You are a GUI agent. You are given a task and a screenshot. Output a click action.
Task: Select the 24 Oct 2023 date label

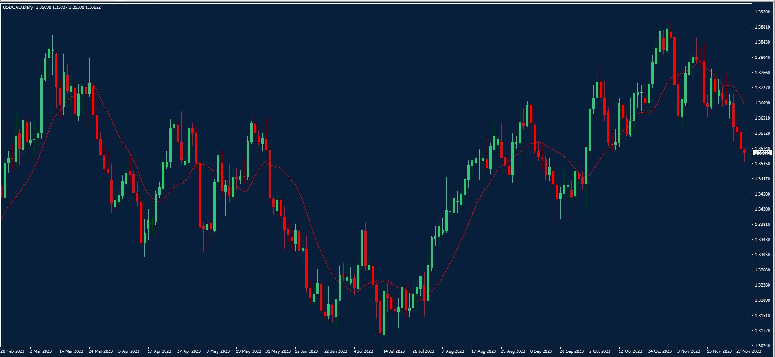coord(660,351)
